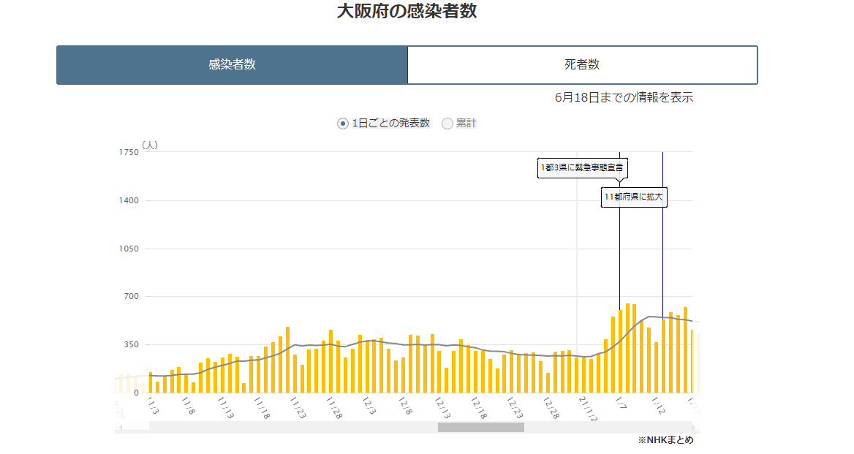Image resolution: width=854 pixels, height=454 pixels.
Task: Grab the chart's horizontal scrollbar thumb
Action: click(x=481, y=428)
